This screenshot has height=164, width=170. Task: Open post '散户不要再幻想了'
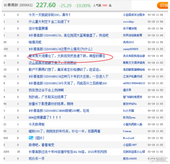pos(65,69)
